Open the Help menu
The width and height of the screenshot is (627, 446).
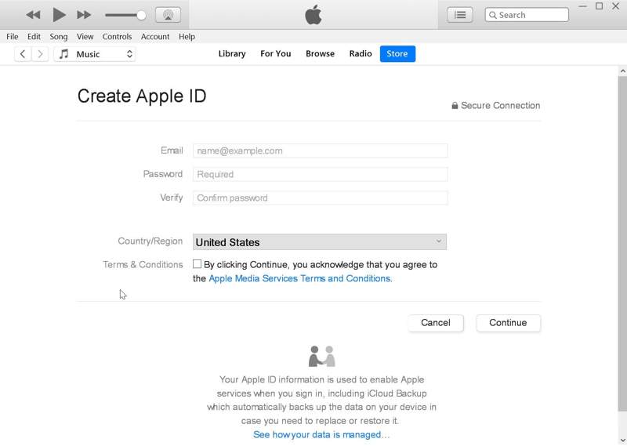click(187, 36)
